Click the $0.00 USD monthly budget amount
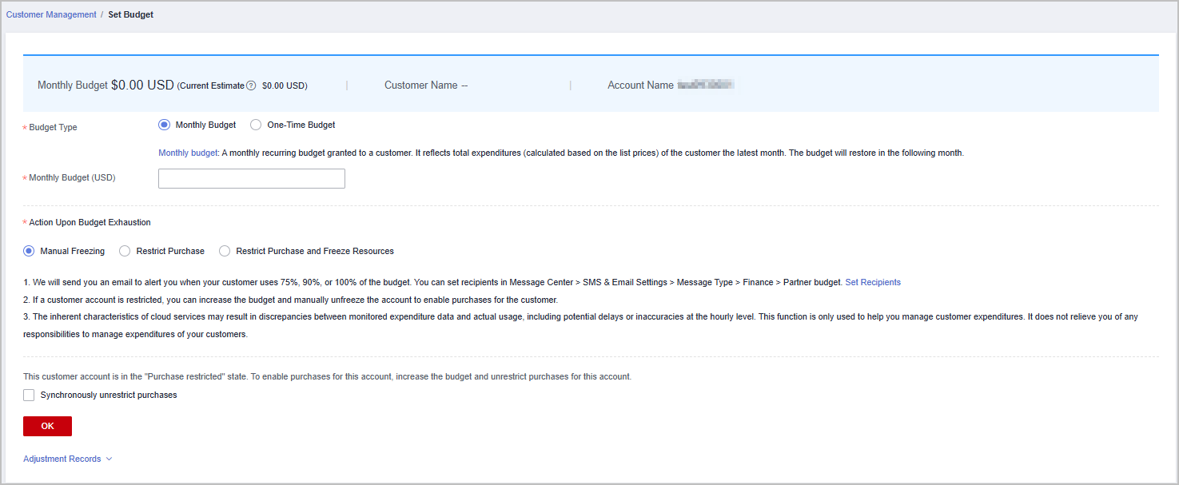Viewport: 1179px width, 485px height. coord(142,85)
